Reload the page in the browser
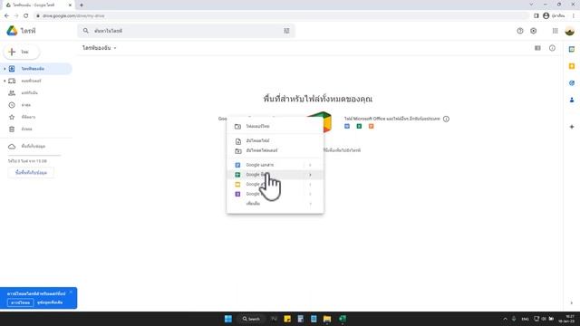Viewport: 580px width, 326px height. coord(26,16)
